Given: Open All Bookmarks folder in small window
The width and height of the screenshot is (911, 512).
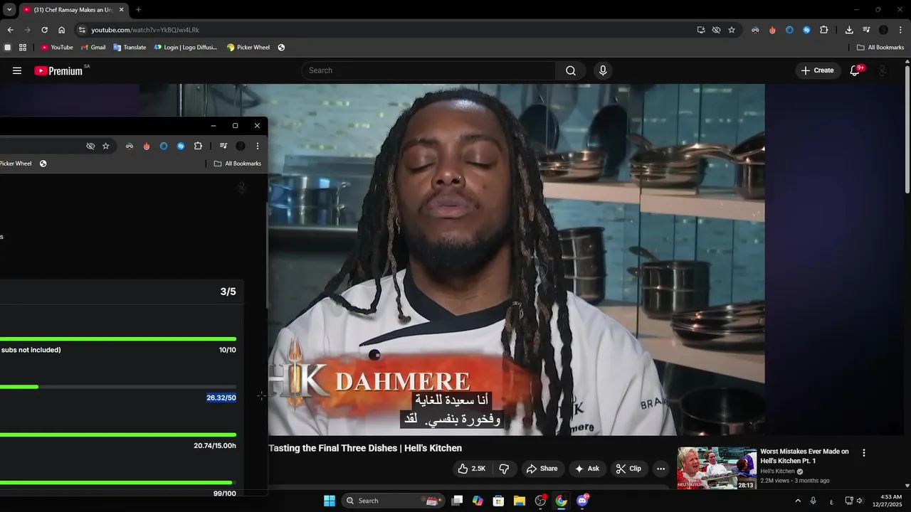Looking at the screenshot, I should [238, 164].
